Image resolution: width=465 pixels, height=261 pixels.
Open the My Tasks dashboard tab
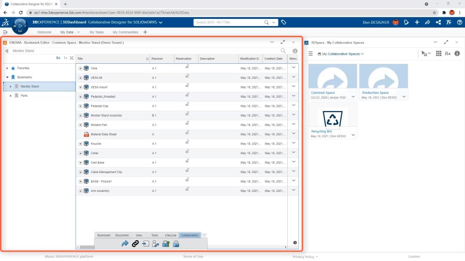[x=96, y=32]
